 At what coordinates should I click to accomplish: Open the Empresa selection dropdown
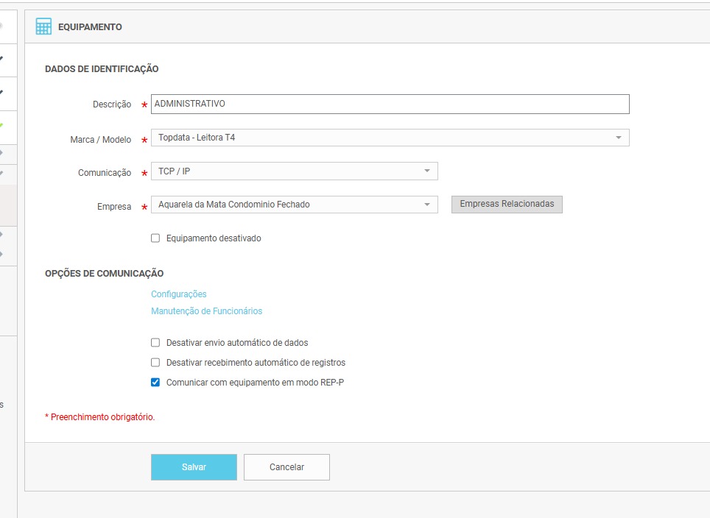point(294,205)
